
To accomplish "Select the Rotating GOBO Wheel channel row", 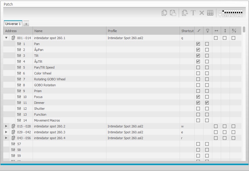I will pos(122,79).
